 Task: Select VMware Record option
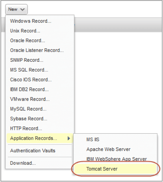tap(30, 99)
